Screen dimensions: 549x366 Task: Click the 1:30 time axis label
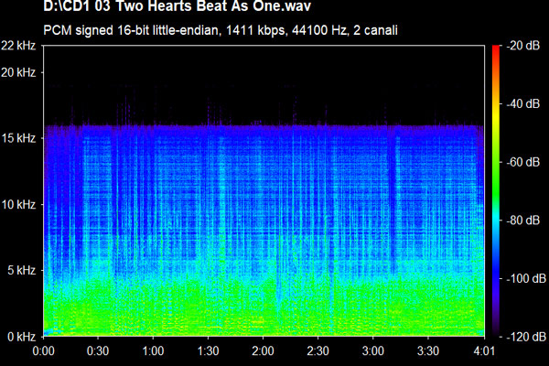click(208, 350)
